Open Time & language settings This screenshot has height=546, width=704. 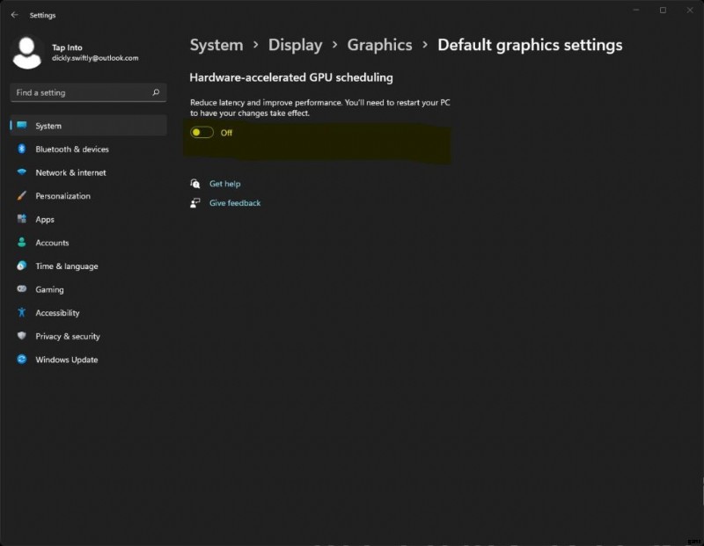89,266
